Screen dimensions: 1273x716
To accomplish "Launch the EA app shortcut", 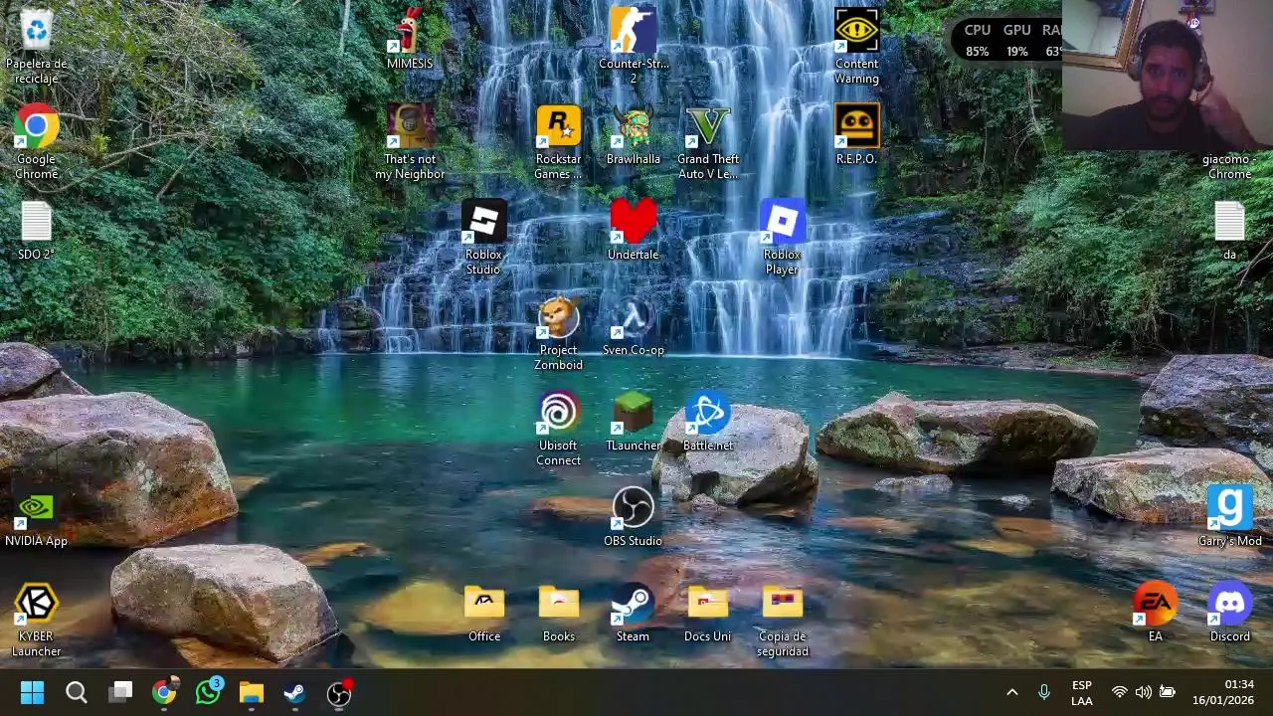I will 1156,613.
